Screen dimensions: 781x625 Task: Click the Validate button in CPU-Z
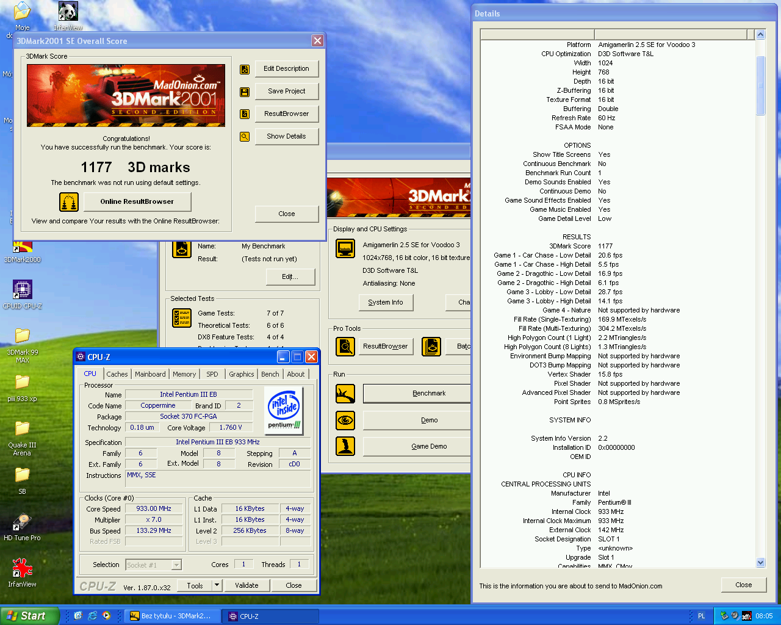click(x=247, y=585)
